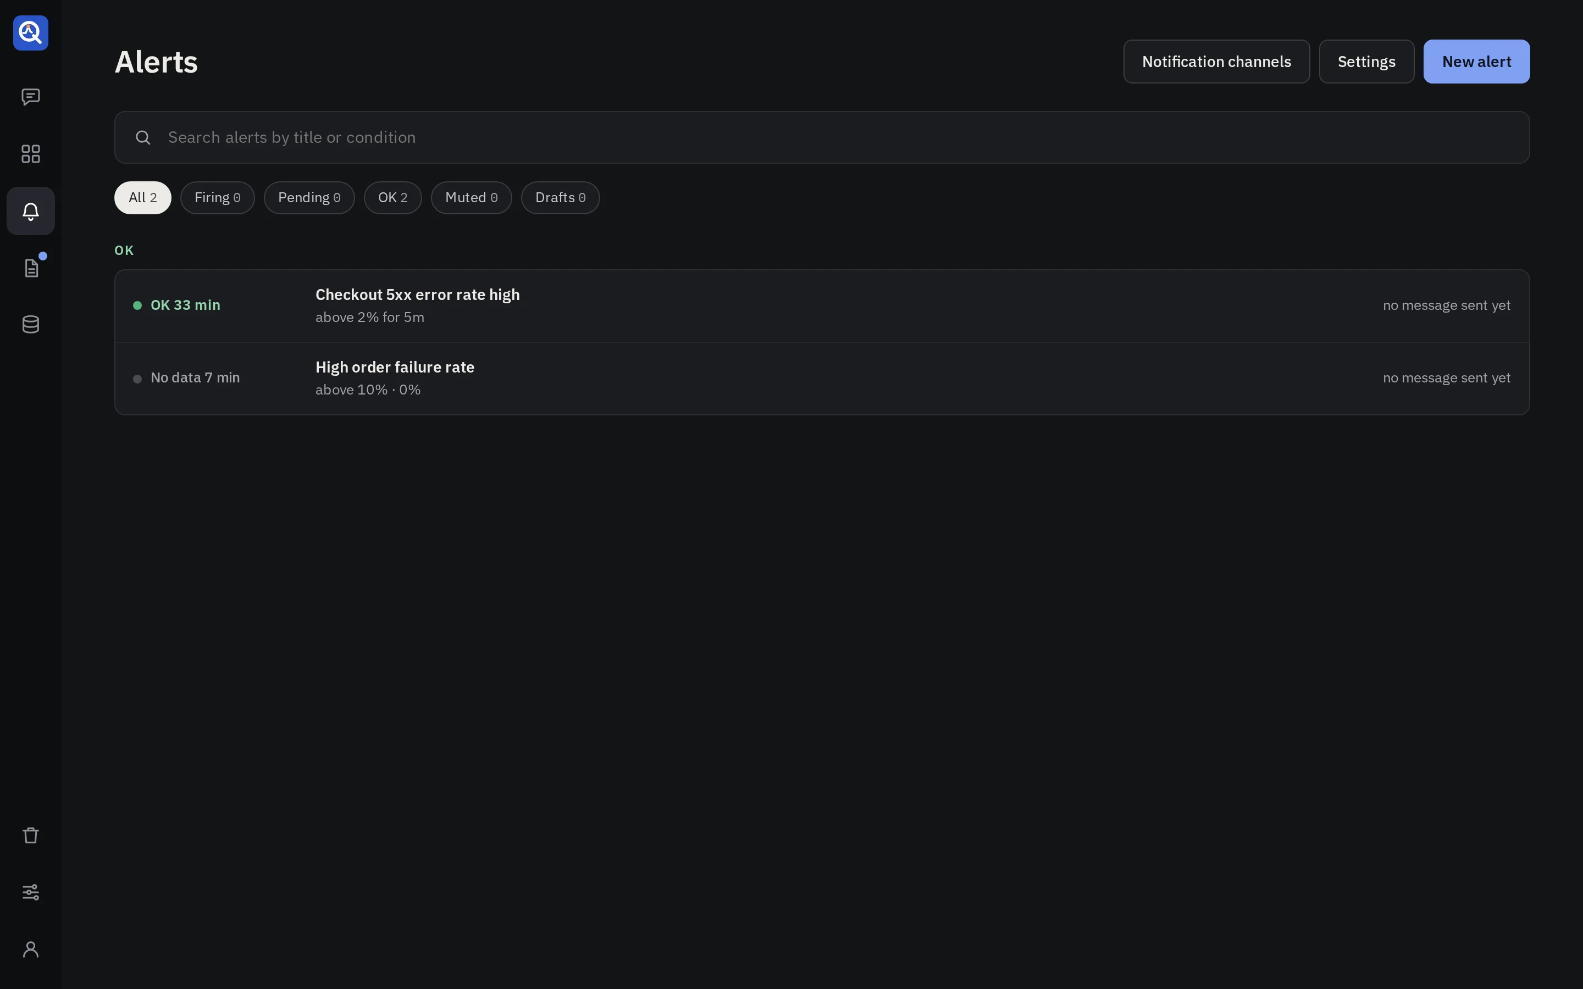This screenshot has width=1583, height=989.
Task: Open Notification channels
Action: click(x=1216, y=62)
